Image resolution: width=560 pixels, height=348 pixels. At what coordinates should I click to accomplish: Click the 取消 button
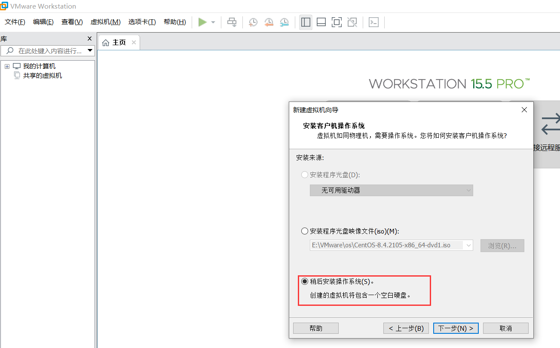point(506,328)
